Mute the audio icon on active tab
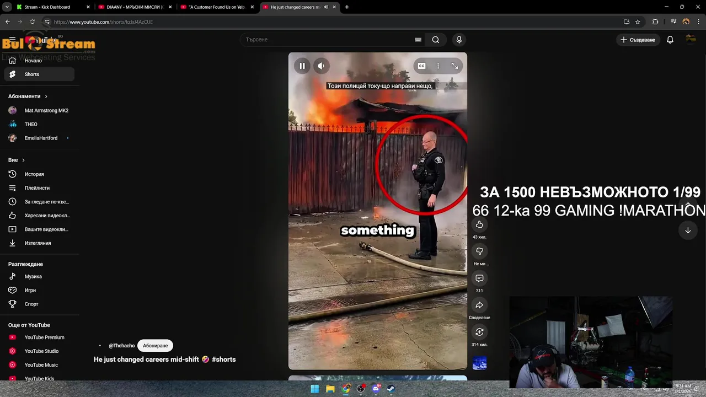706x397 pixels. 326,7
